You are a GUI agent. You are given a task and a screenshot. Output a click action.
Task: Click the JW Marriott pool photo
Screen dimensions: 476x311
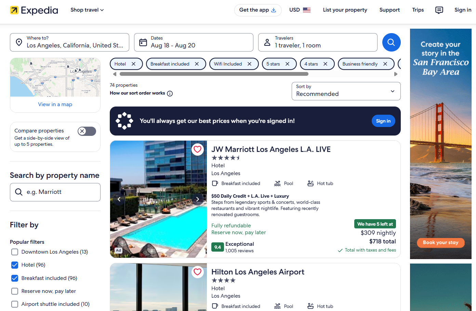(x=158, y=199)
